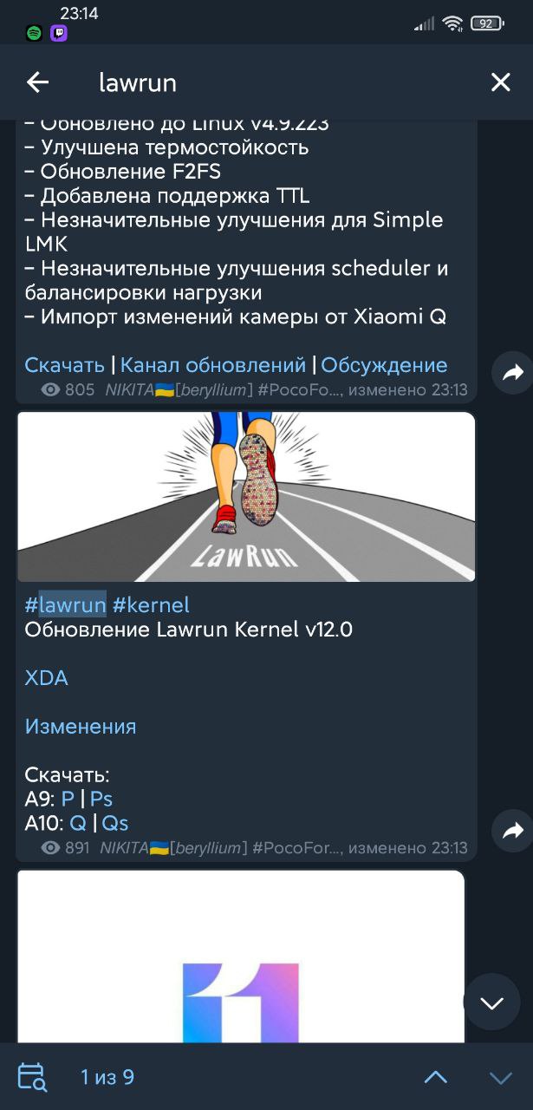
Task: Go to next search result arrow
Action: pyautogui.click(x=501, y=1078)
